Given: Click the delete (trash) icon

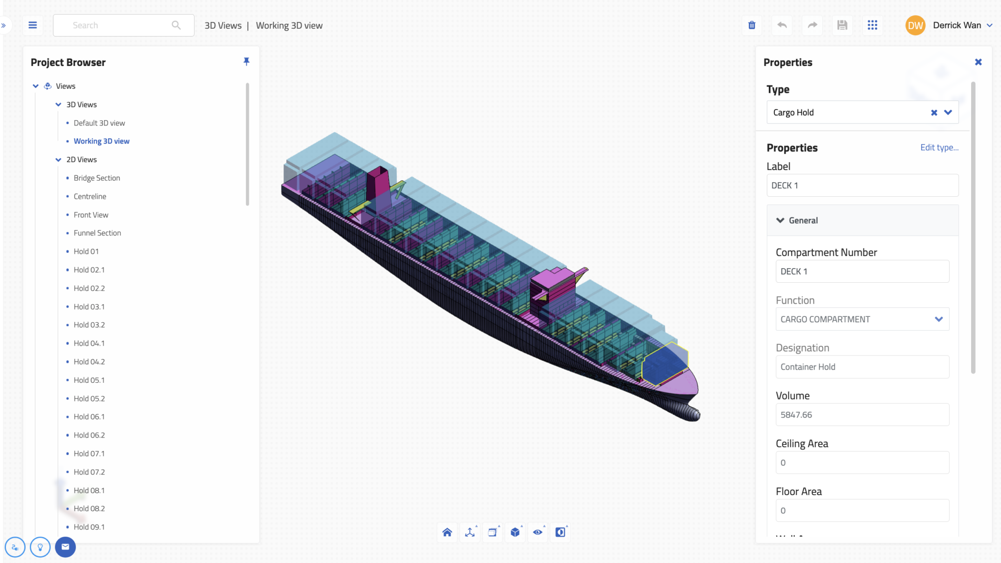Looking at the screenshot, I should [752, 25].
